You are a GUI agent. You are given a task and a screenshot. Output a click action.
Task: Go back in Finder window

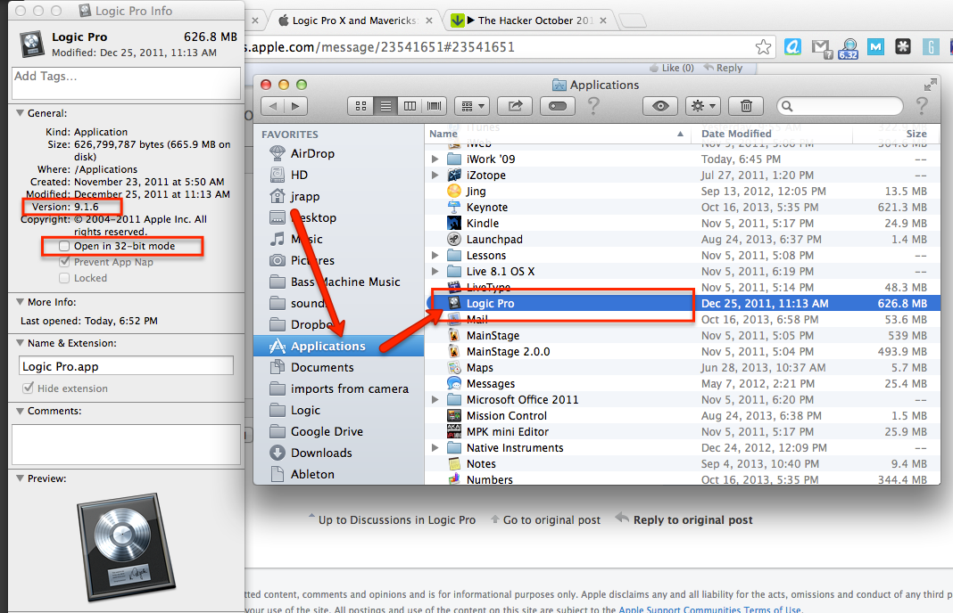click(x=273, y=106)
